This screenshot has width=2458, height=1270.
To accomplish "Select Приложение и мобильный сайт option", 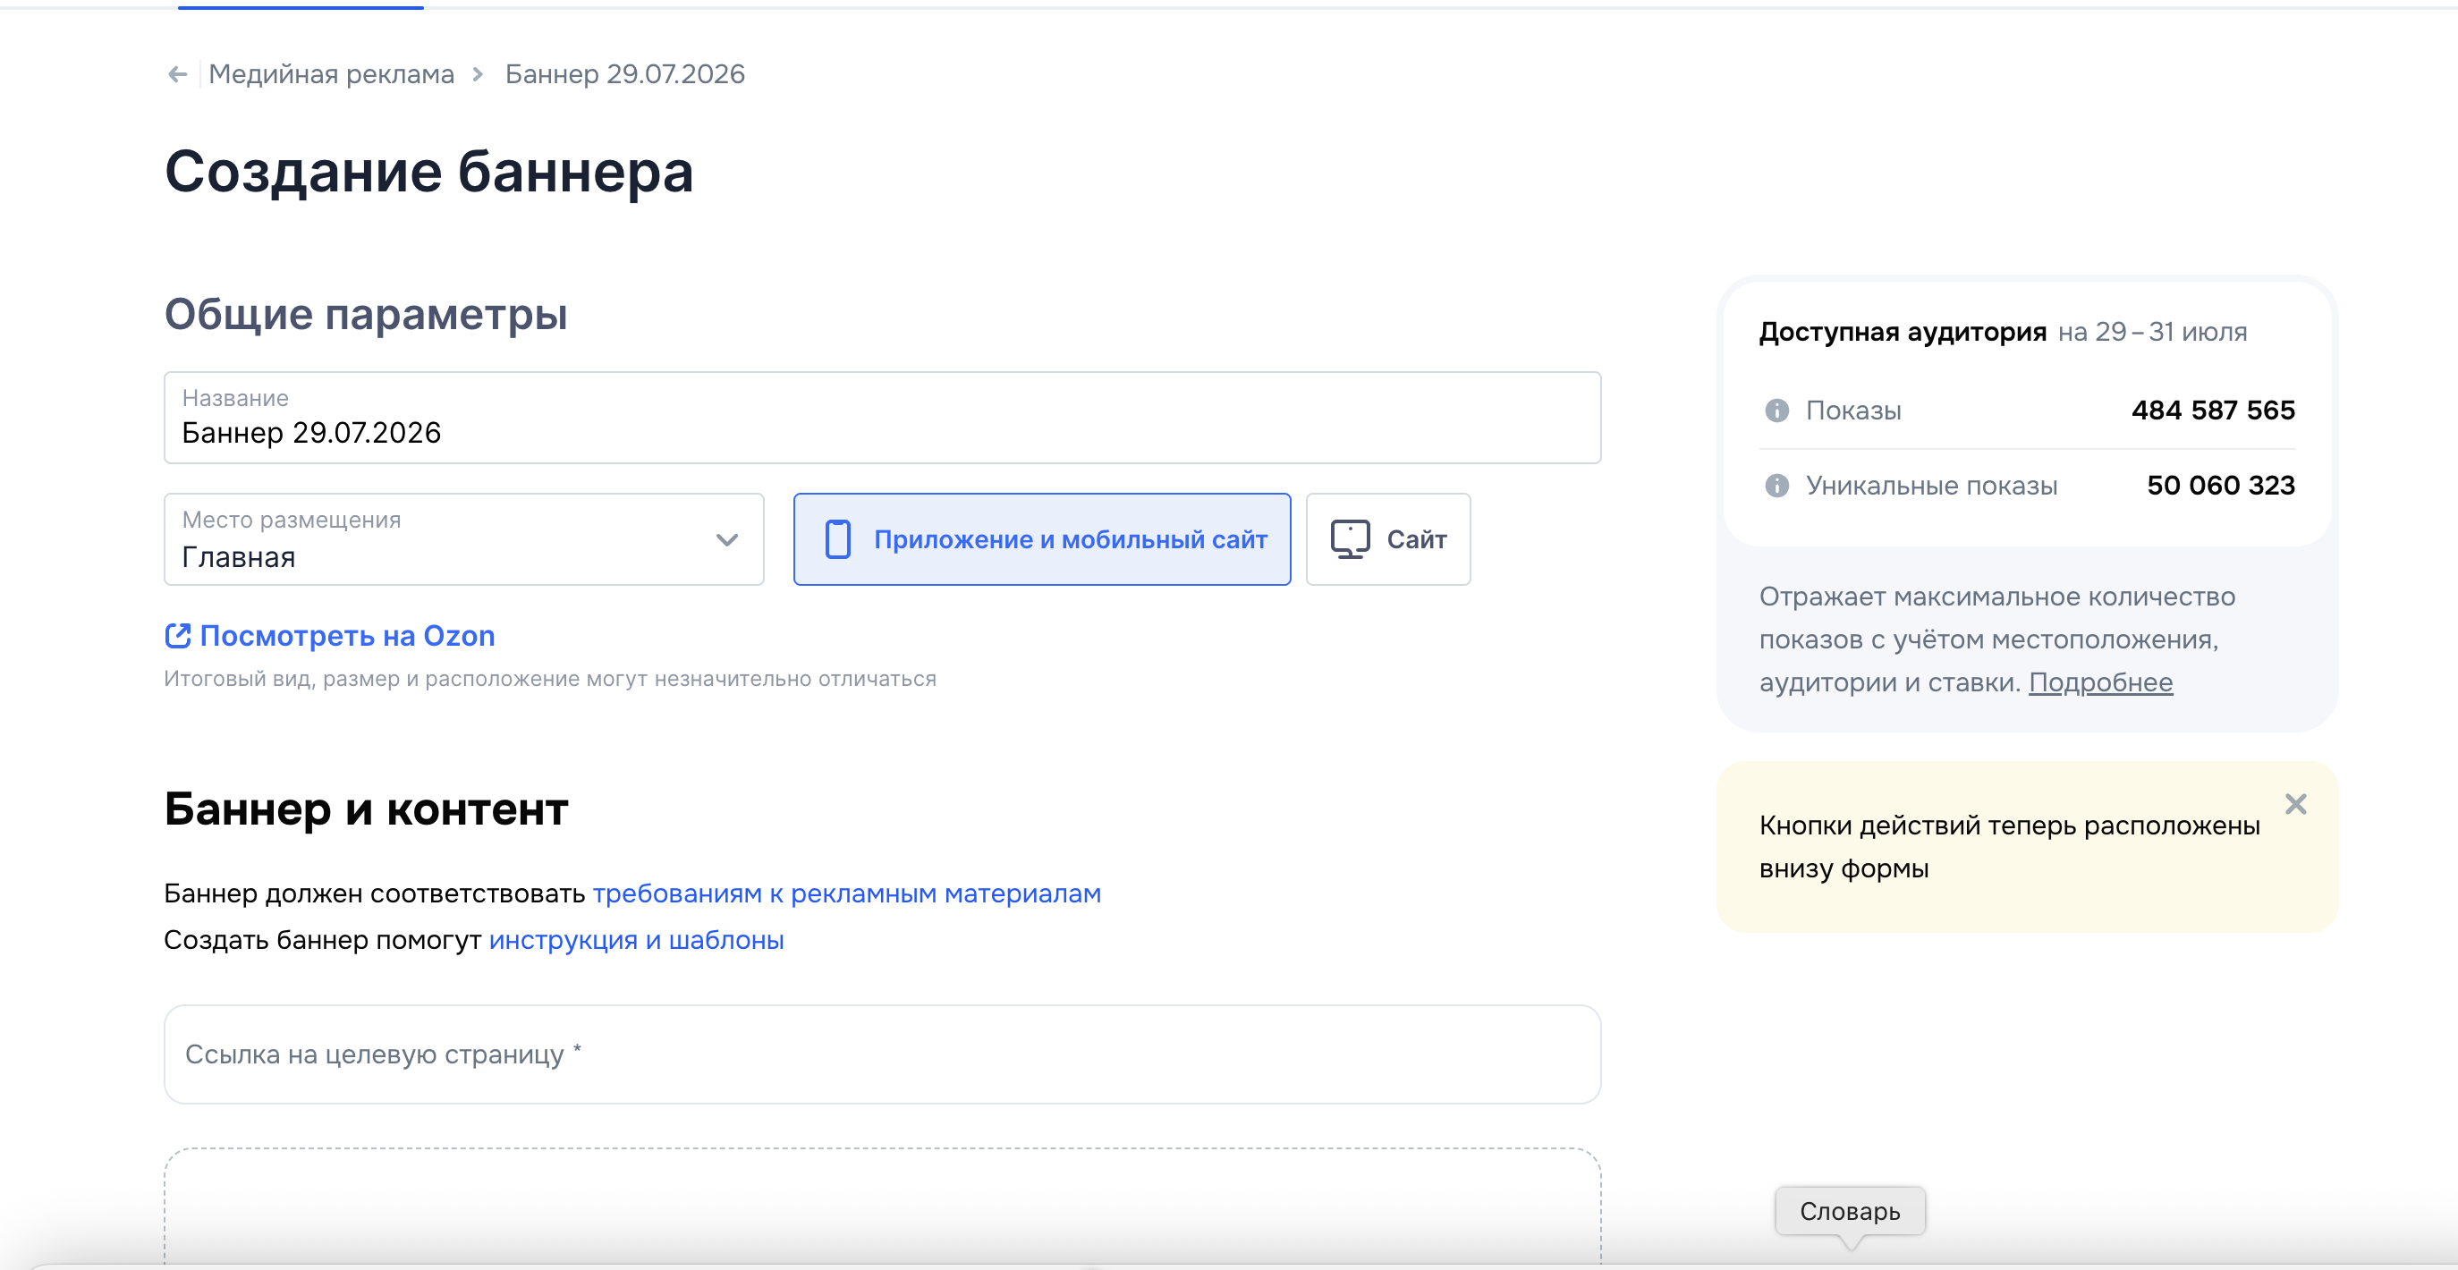I will tap(1042, 539).
